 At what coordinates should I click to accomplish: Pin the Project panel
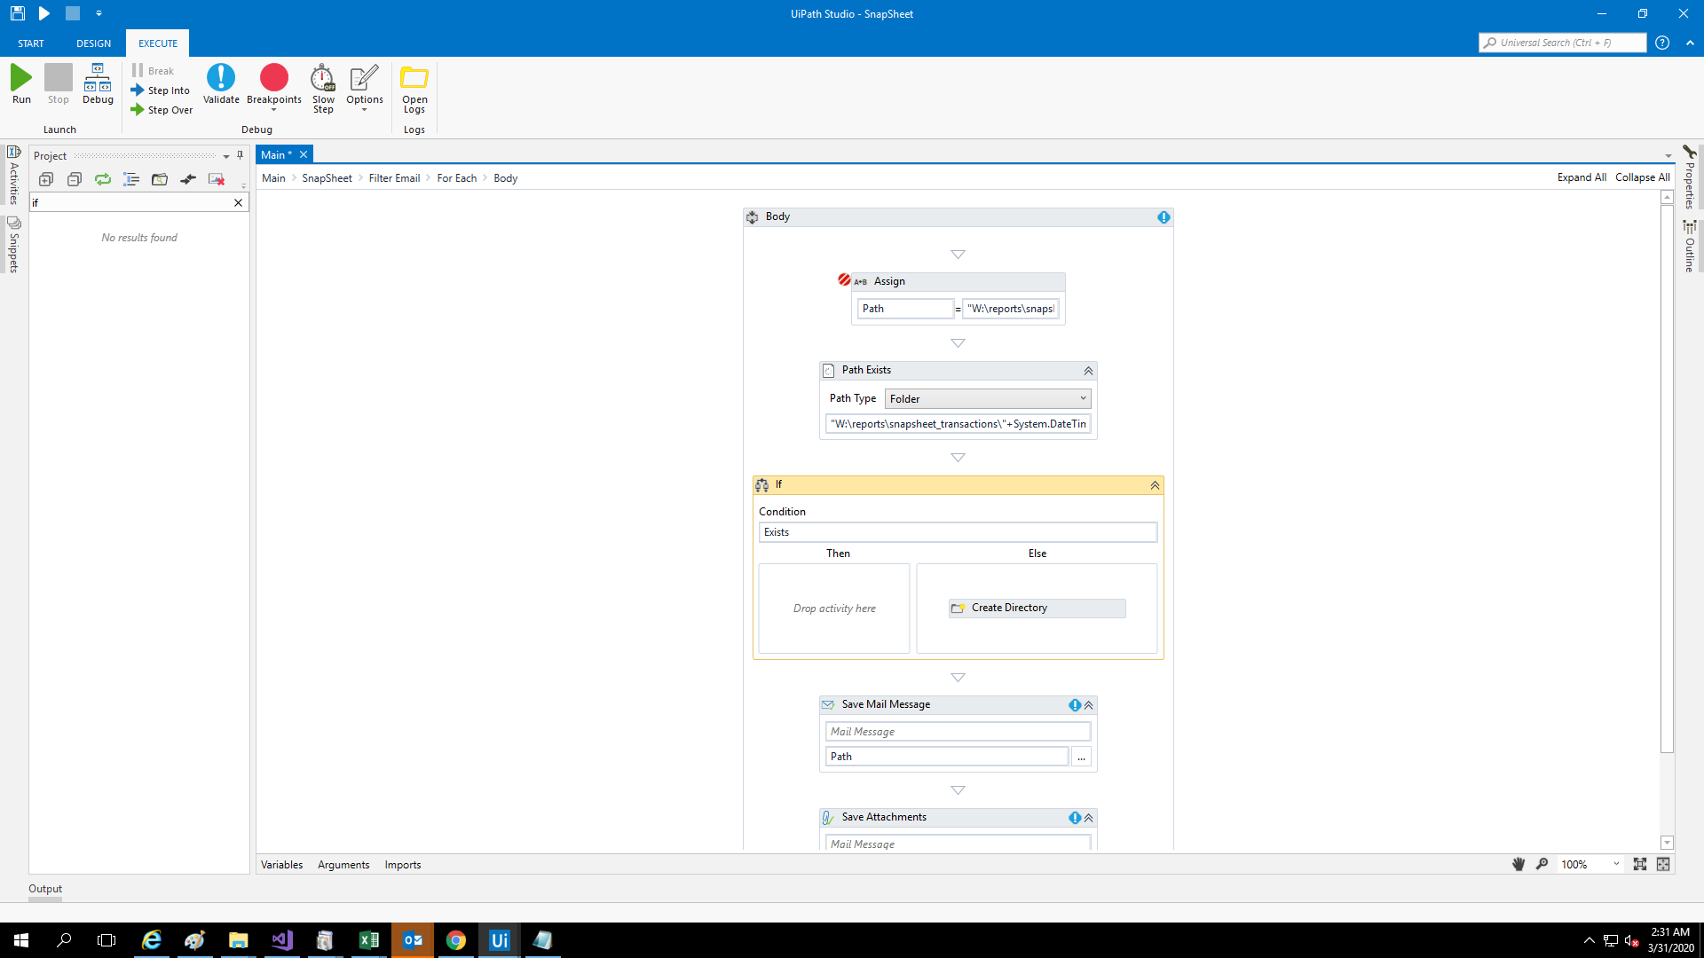pyautogui.click(x=240, y=155)
